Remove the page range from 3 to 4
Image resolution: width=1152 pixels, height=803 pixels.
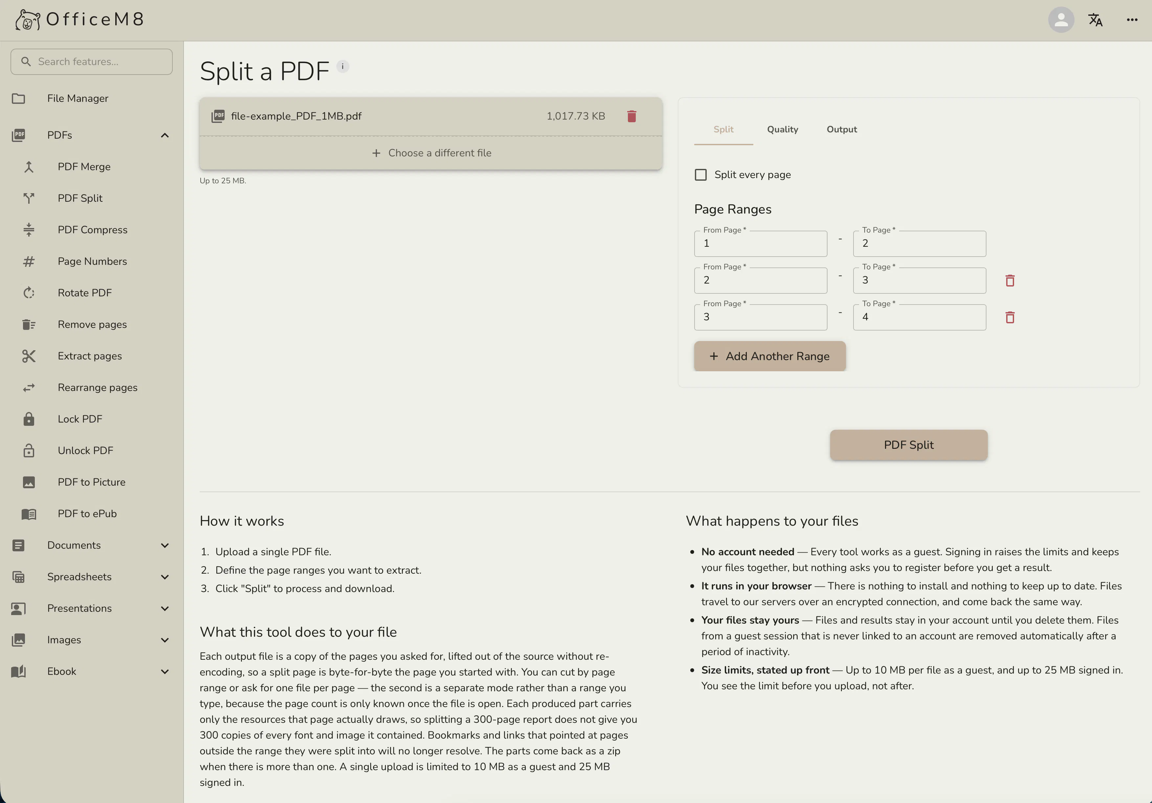pos(1010,317)
